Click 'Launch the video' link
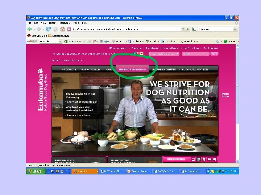261x195 pixels. tap(78, 115)
